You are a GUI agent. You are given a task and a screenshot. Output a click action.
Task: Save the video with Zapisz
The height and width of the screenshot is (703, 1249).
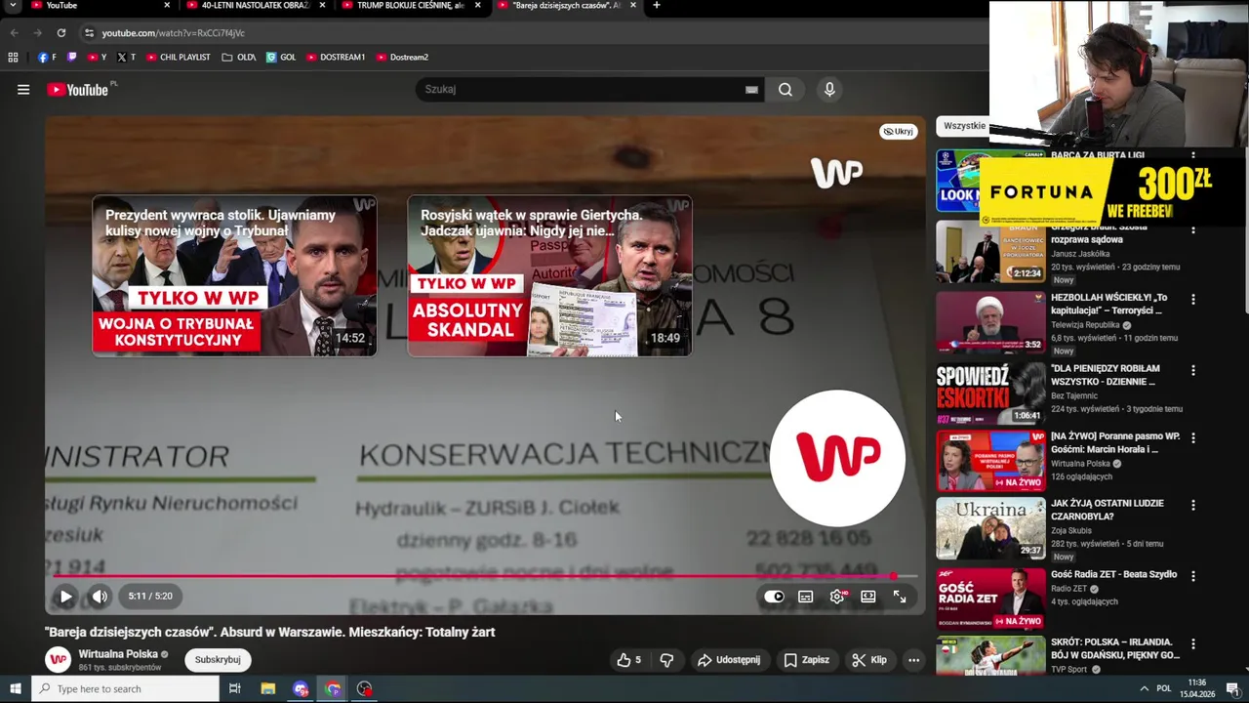click(x=806, y=660)
